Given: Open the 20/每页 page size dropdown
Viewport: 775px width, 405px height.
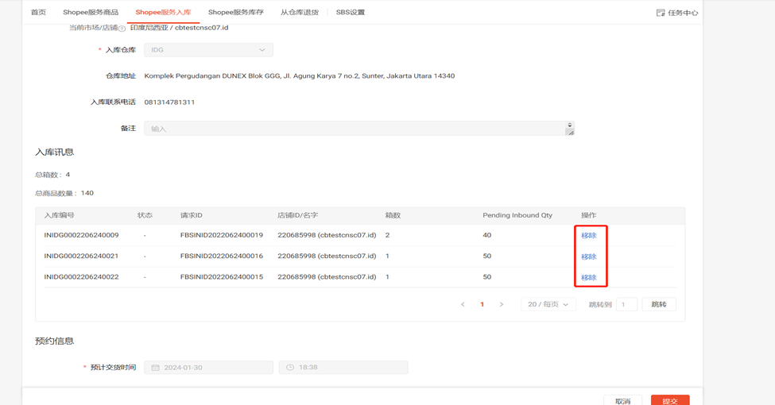Looking at the screenshot, I should pos(548,305).
